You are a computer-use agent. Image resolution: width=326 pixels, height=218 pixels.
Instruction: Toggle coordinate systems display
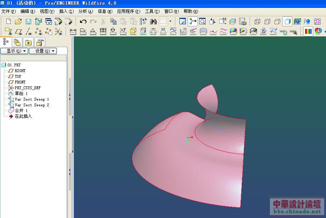point(58,31)
